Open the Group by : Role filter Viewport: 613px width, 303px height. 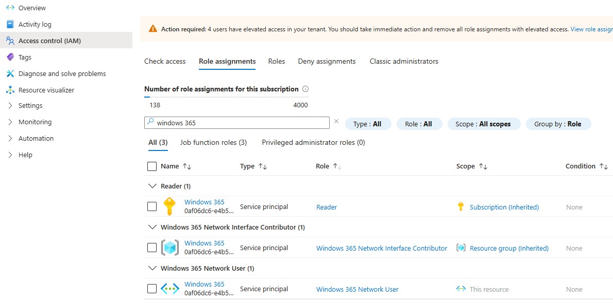(558, 124)
